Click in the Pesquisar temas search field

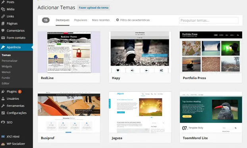[209, 21]
